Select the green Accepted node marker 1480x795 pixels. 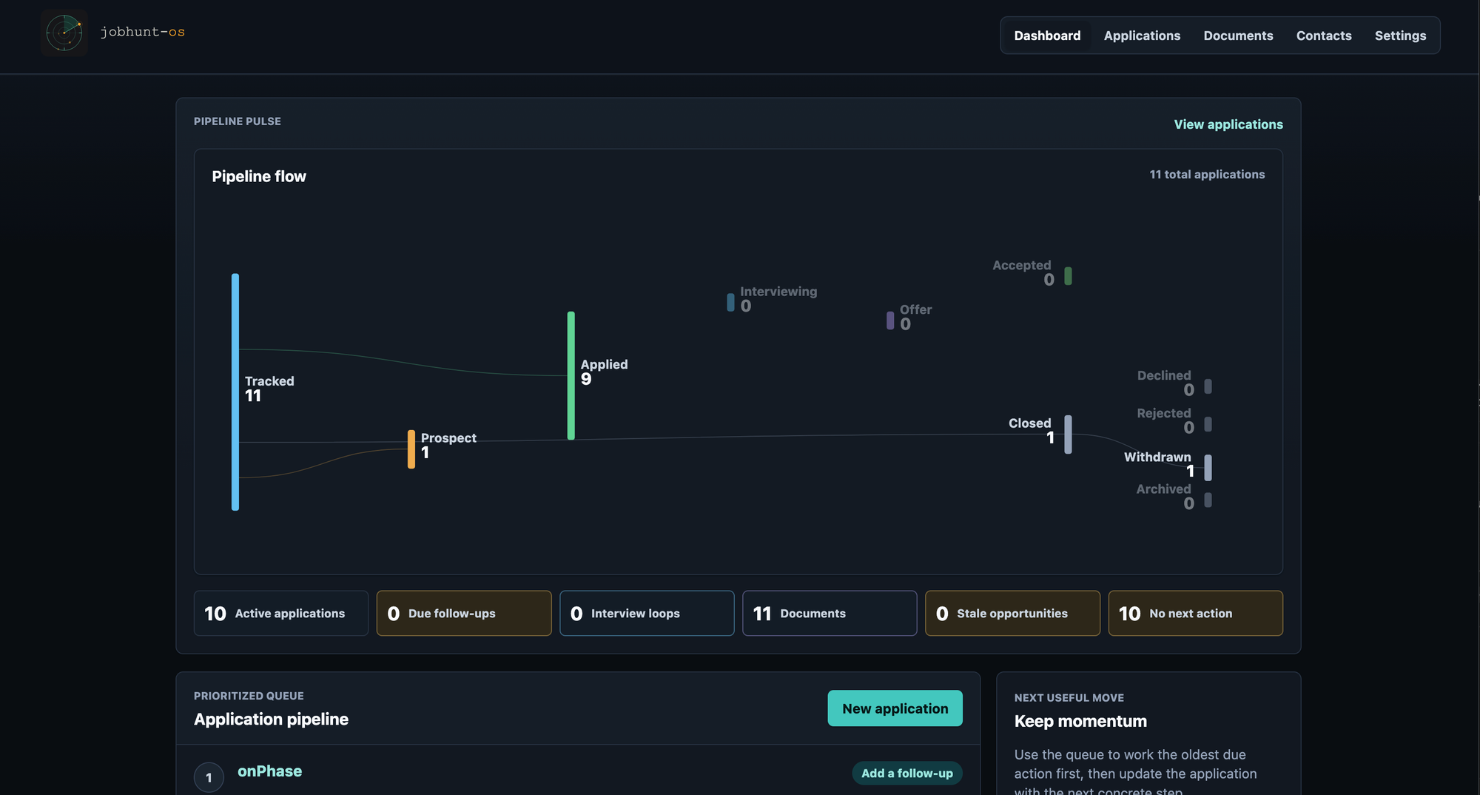(x=1068, y=276)
